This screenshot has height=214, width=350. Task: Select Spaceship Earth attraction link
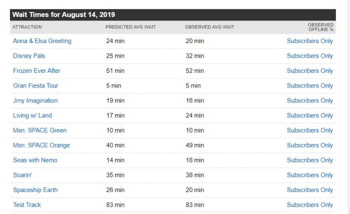pos(35,190)
